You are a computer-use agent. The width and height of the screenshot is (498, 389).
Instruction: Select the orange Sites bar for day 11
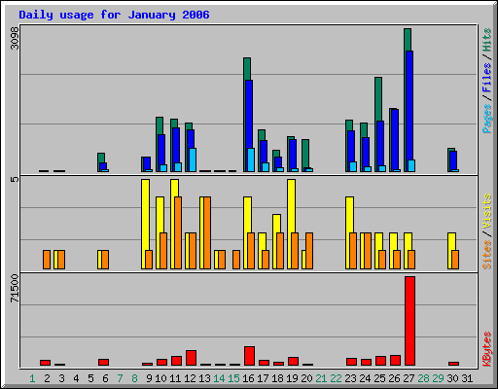coord(178,232)
